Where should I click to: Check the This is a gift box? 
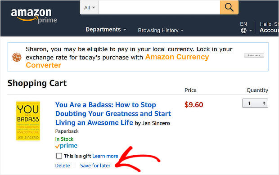(x=59, y=156)
